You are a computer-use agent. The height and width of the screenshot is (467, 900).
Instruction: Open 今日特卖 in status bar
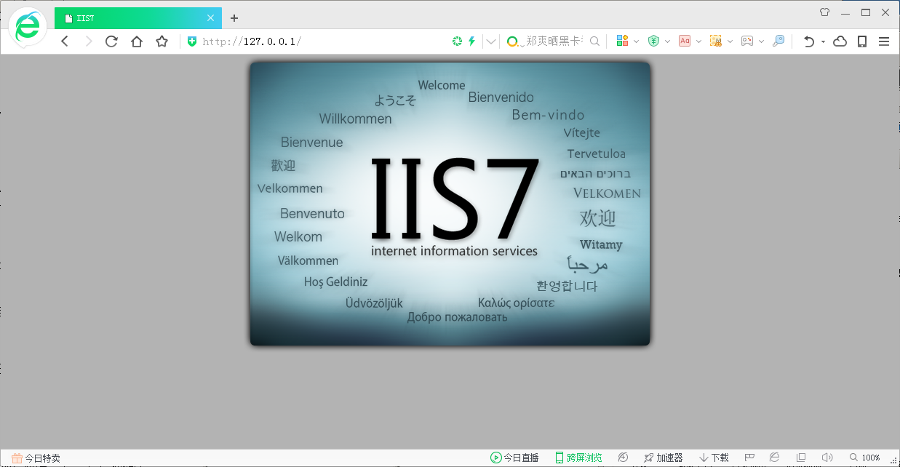(x=36, y=458)
